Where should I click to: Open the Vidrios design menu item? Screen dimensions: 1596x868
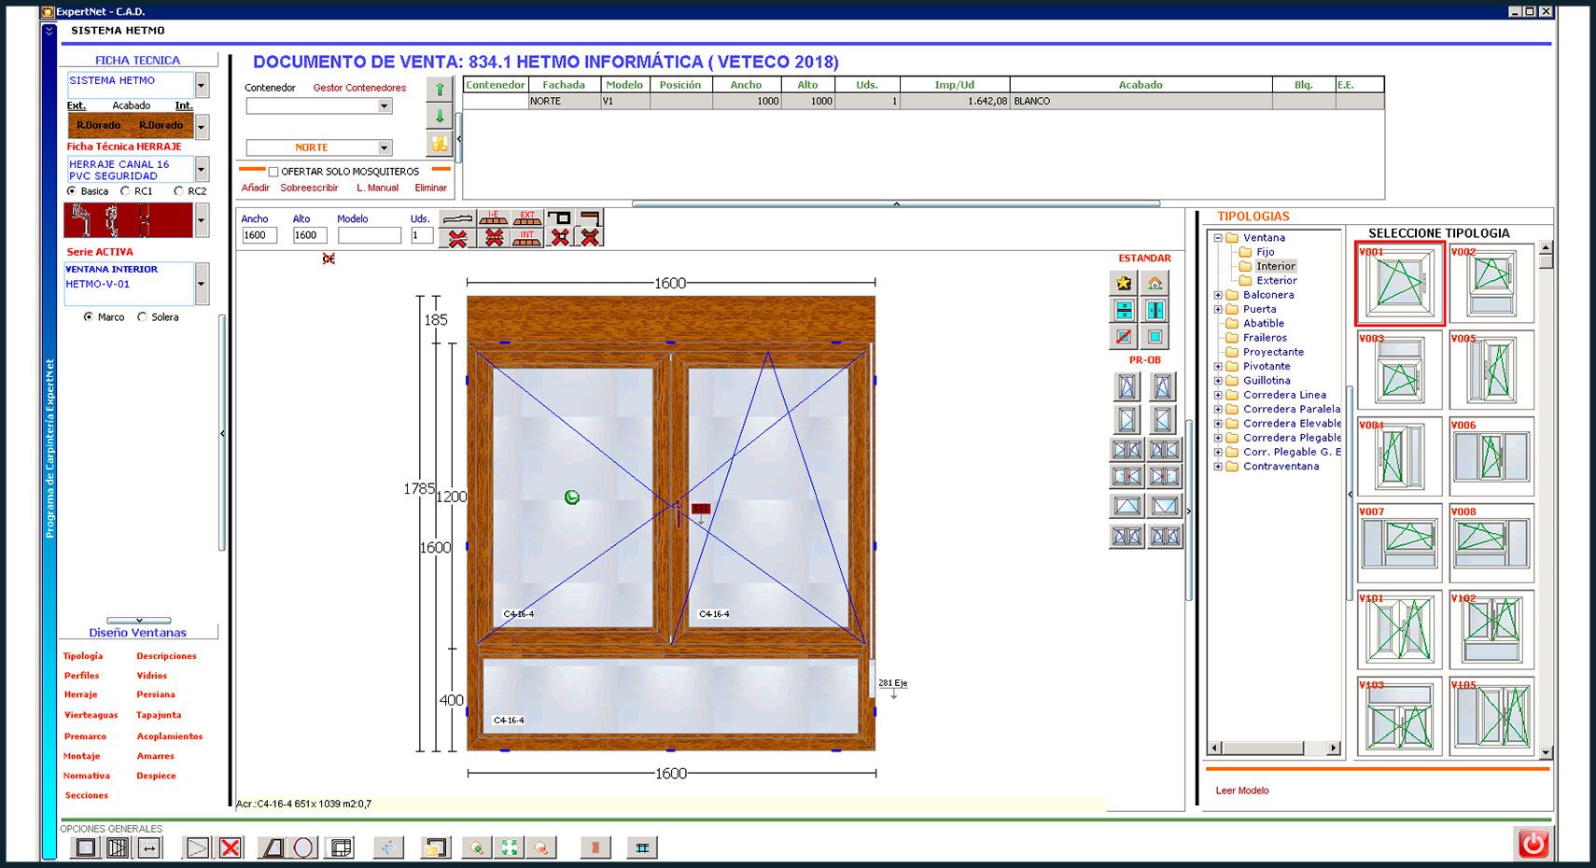click(152, 676)
